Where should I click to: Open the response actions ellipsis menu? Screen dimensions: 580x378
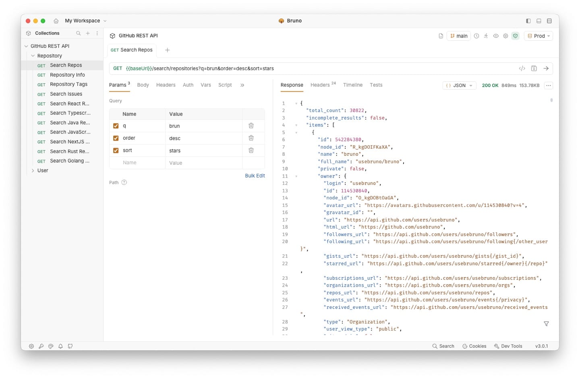pos(549,85)
